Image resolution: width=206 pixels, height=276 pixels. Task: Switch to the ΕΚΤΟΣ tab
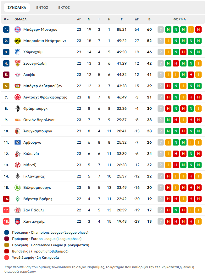(64, 8)
